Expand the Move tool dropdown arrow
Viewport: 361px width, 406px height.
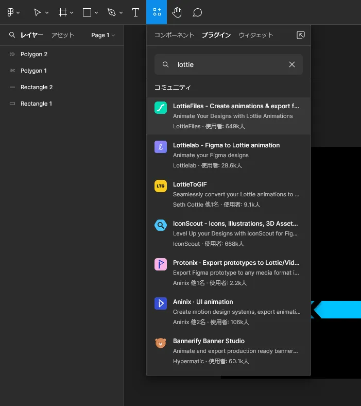point(47,12)
